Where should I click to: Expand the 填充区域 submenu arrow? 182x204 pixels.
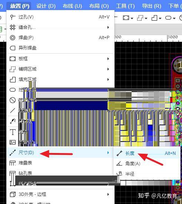tap(108, 79)
